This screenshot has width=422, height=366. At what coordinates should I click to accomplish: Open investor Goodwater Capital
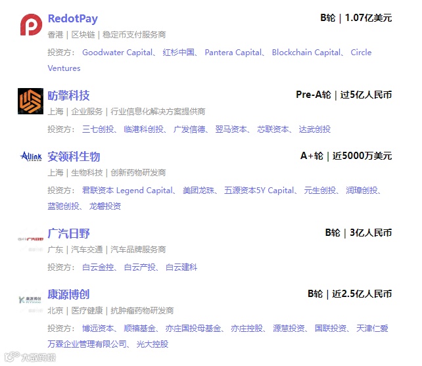pos(118,53)
